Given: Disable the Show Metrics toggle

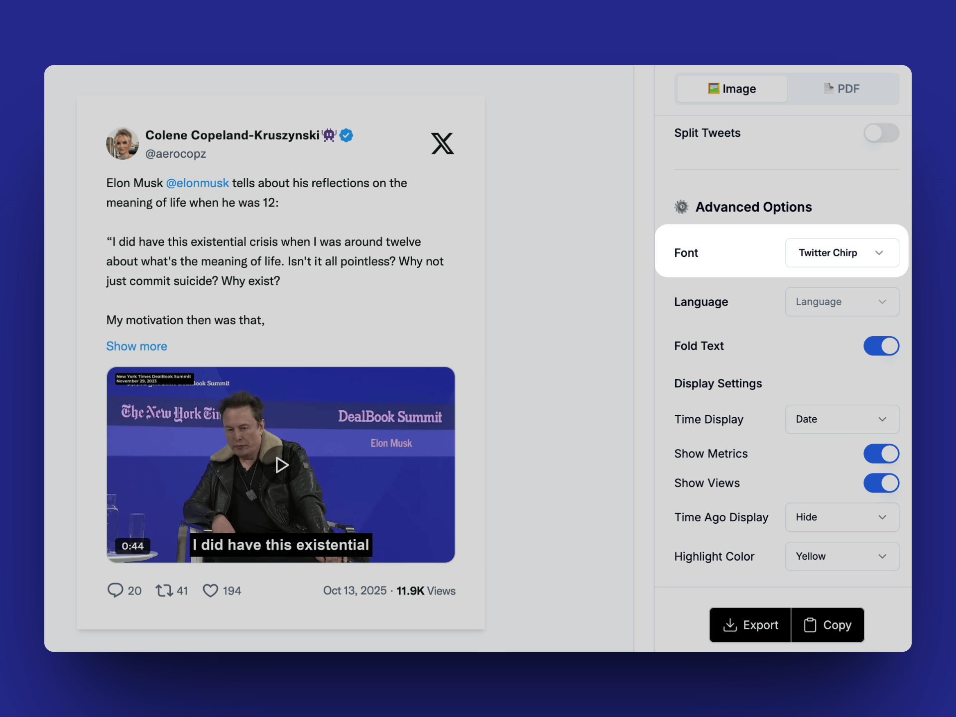Looking at the screenshot, I should 881,454.
